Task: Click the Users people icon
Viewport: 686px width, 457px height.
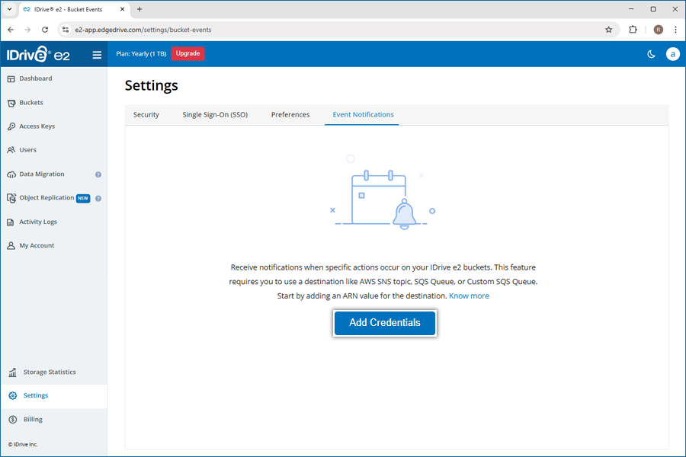Action: (11, 150)
